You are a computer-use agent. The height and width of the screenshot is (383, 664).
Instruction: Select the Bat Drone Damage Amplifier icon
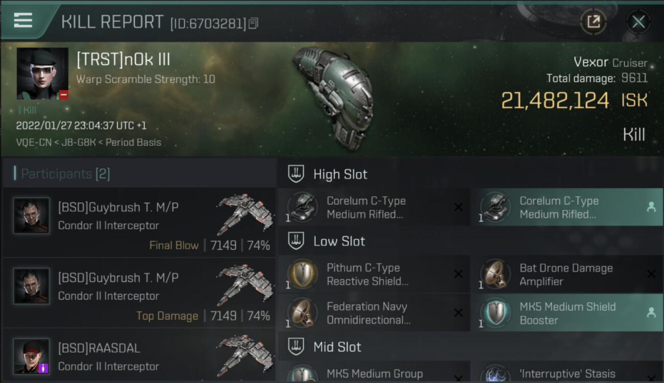coord(495,274)
